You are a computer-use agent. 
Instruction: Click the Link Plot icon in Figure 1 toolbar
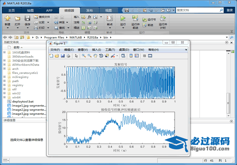(x=123, y=56)
